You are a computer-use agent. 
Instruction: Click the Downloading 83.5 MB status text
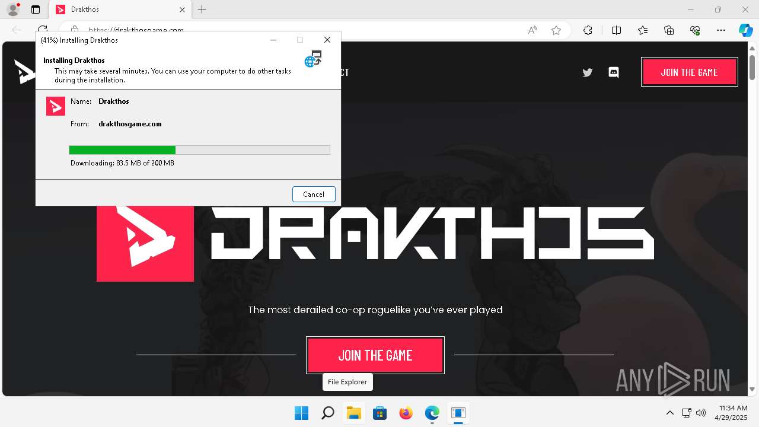[x=122, y=163]
